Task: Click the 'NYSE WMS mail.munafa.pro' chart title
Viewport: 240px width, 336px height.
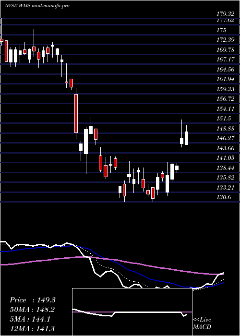Action: coord(37,6)
